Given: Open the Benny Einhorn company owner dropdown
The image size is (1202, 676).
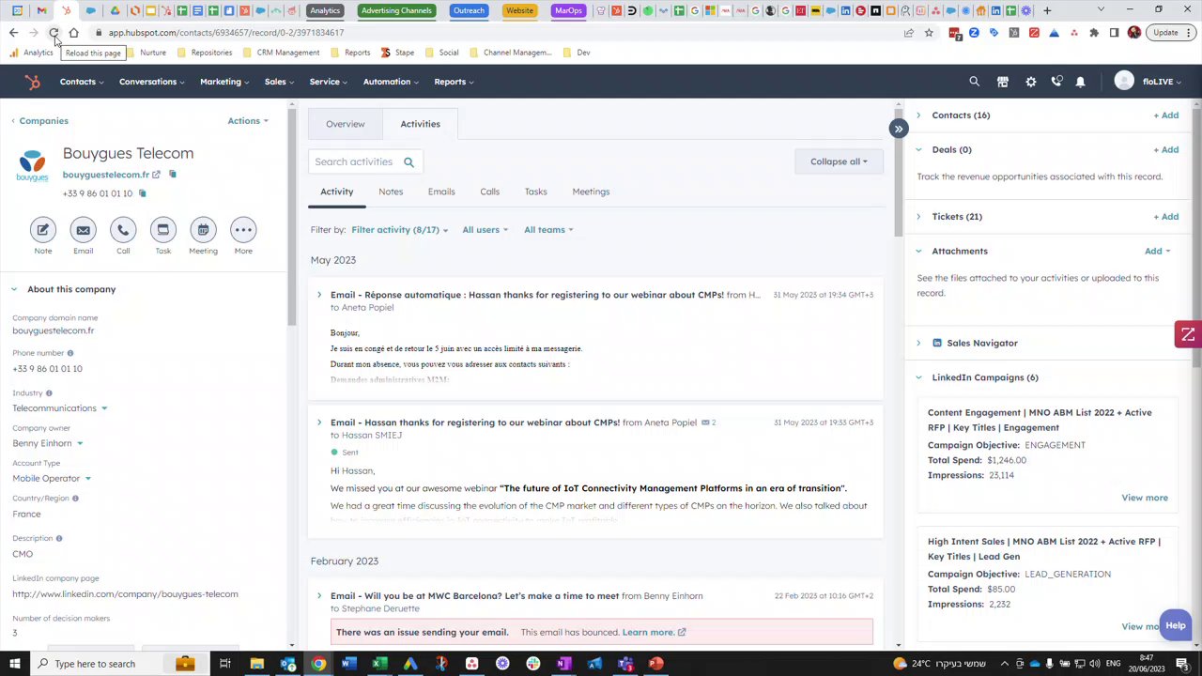Looking at the screenshot, I should pos(47,443).
